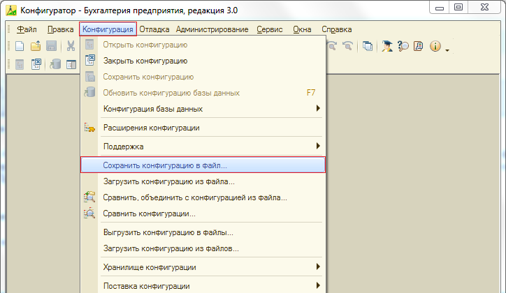
Task: Select Расширения конфигурации menu entry
Action: (203, 128)
